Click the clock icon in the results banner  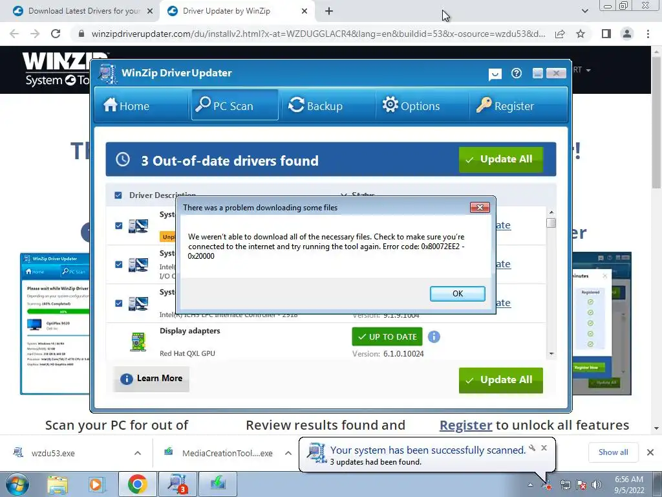click(x=123, y=159)
